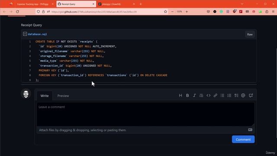The width and height of the screenshot is (277, 156).
Task: Click code line 1 CREATE TABLE statement
Action: [66, 42]
